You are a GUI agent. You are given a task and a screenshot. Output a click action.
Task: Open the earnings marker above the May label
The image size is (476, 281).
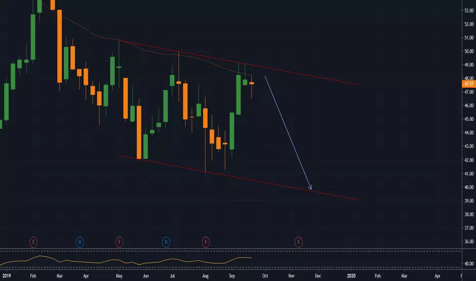(x=120, y=242)
